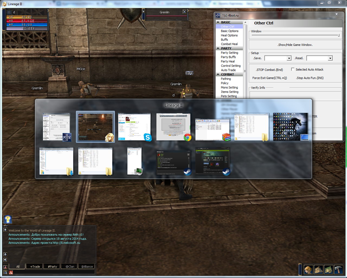Click the chat scroll-down arrow icon
The height and width of the screenshot is (278, 347).
coord(5,254)
